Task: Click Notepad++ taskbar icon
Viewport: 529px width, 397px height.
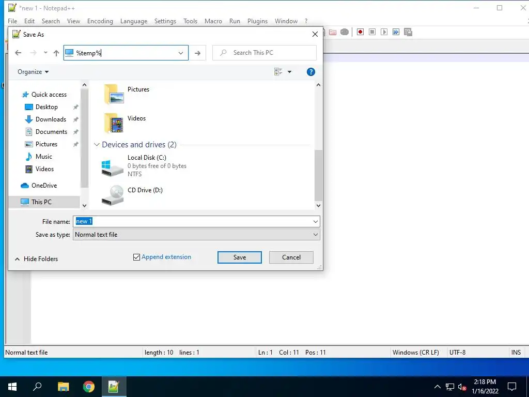Action: [x=114, y=387]
